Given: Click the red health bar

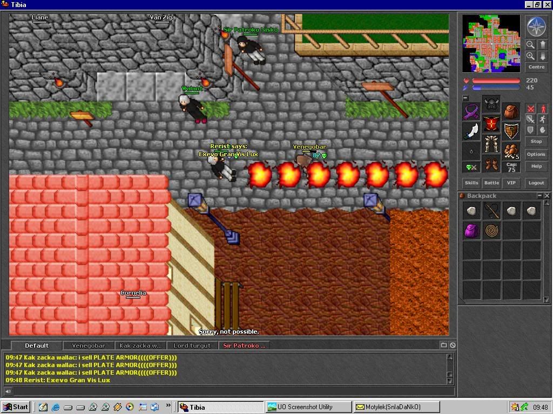Looking at the screenshot, I should 496,81.
